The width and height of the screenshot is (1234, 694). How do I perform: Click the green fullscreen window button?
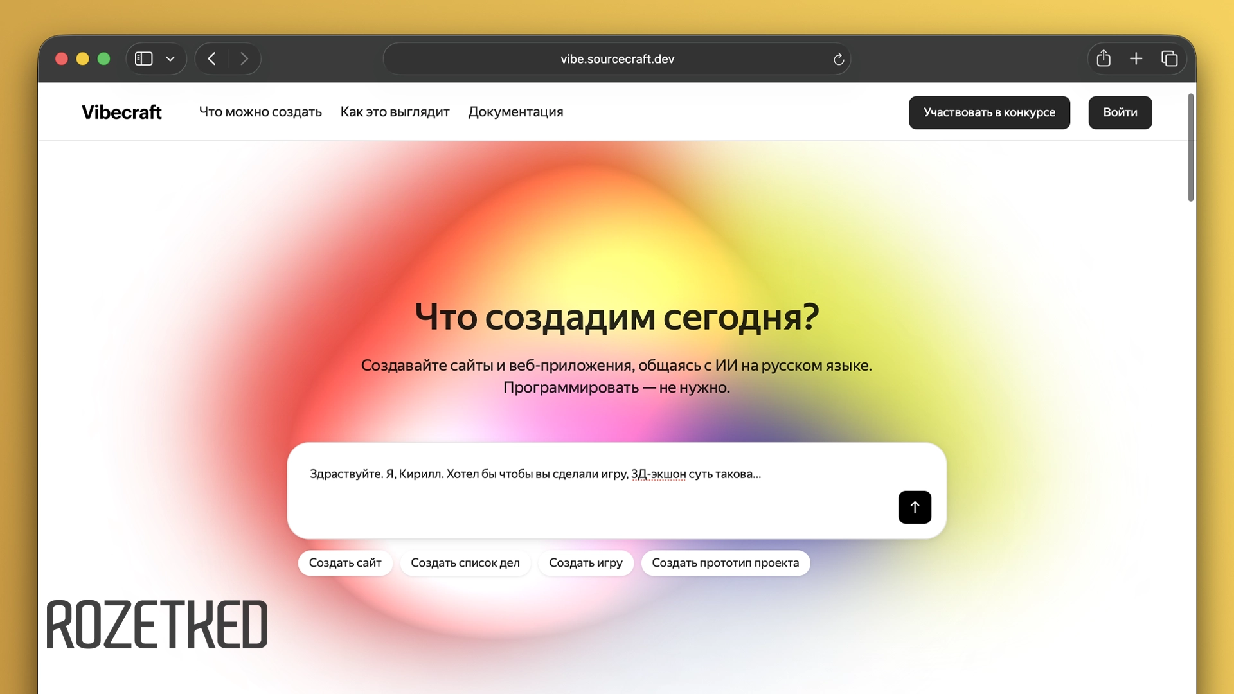(x=103, y=59)
